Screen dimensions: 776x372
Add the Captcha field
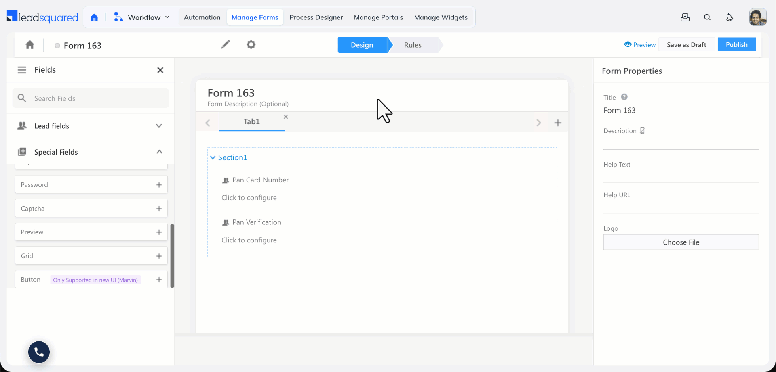click(x=159, y=209)
